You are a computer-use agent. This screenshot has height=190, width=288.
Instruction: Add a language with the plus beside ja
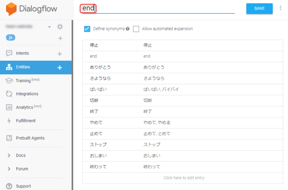click(60, 39)
